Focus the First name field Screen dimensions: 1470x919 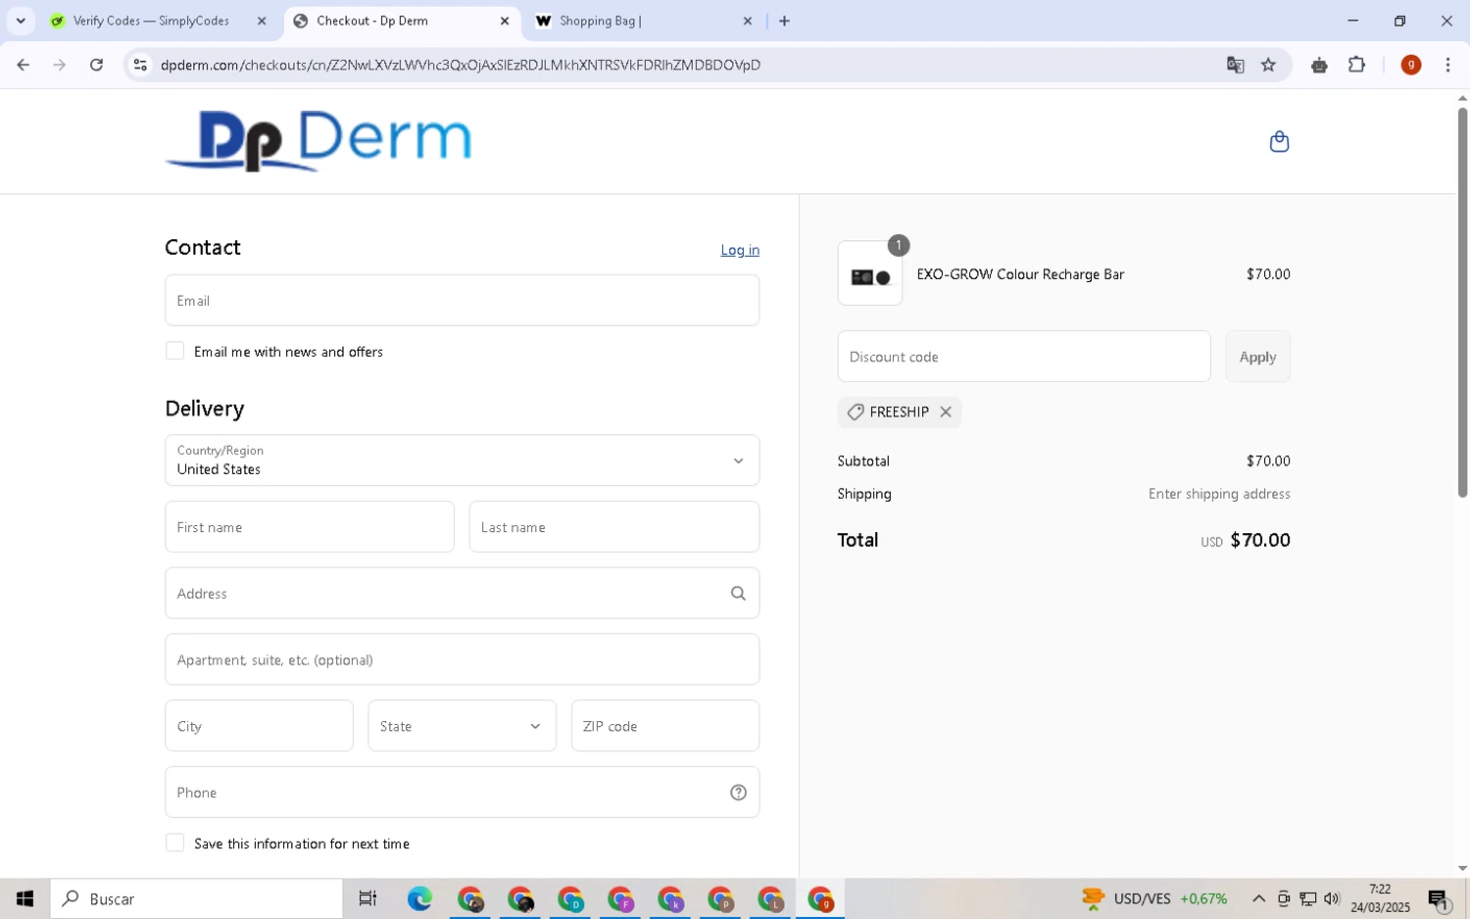point(310,527)
